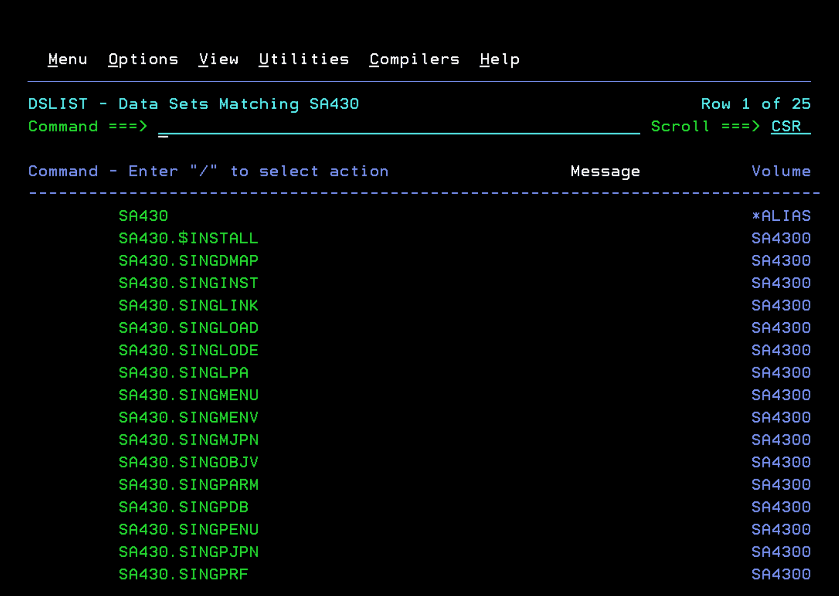Select data set SA430.SINGPRF

click(183, 574)
